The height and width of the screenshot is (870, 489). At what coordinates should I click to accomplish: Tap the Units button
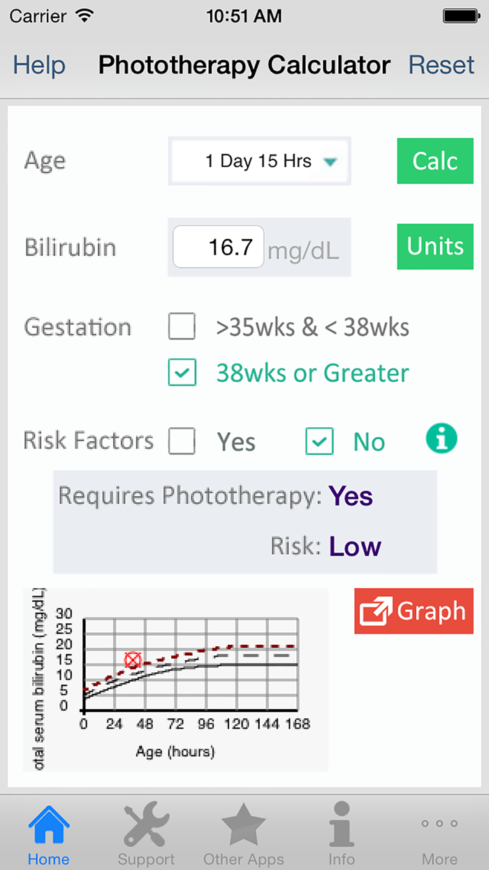click(435, 246)
